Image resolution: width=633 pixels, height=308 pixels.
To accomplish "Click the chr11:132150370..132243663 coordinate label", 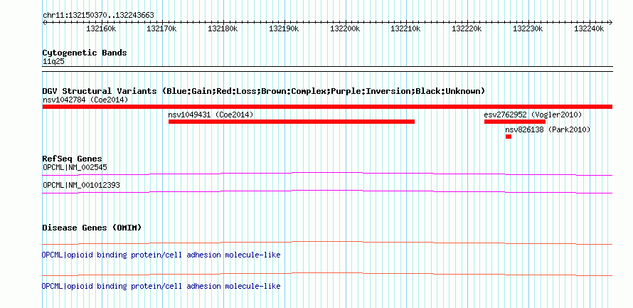I will click(98, 16).
